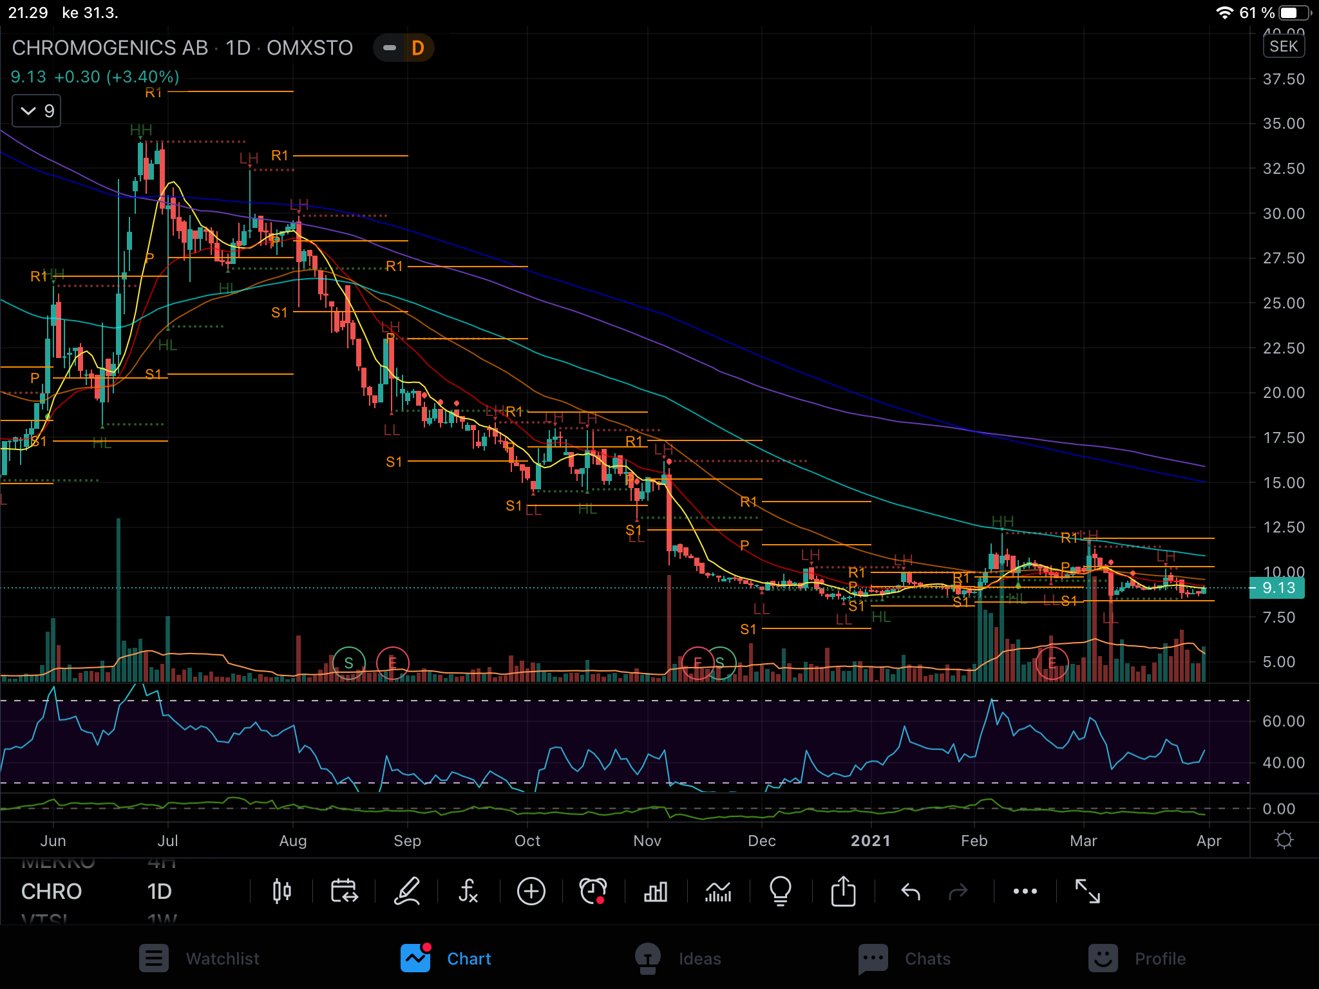Open the compare symbols icon
Image resolution: width=1319 pixels, height=989 pixels.
point(344,891)
